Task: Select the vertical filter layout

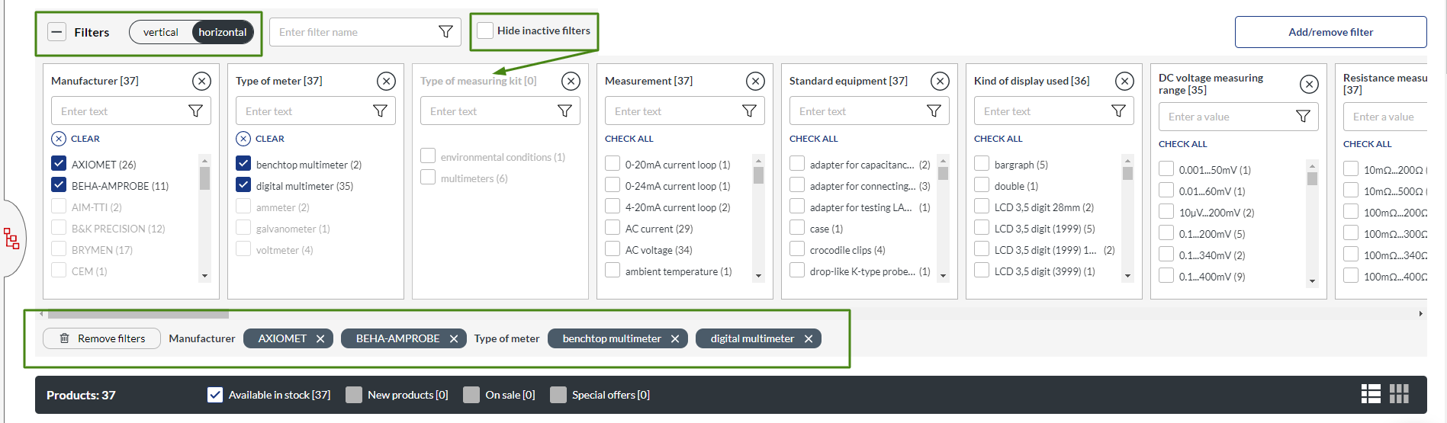Action: 160,32
